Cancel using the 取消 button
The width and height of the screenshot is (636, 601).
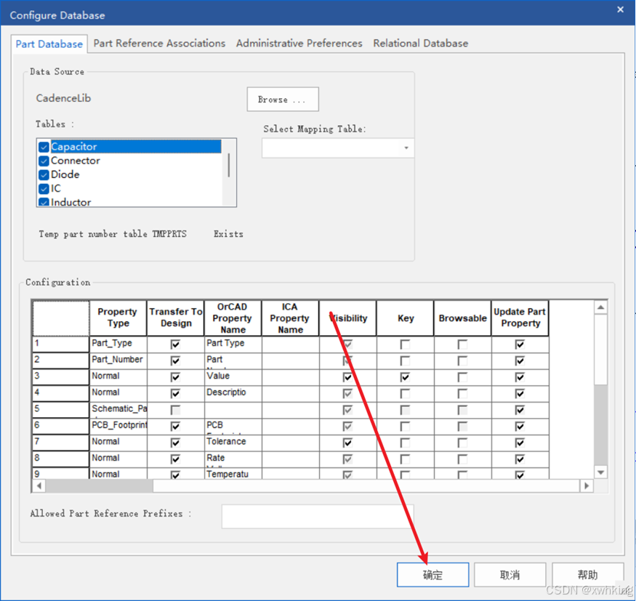point(510,575)
